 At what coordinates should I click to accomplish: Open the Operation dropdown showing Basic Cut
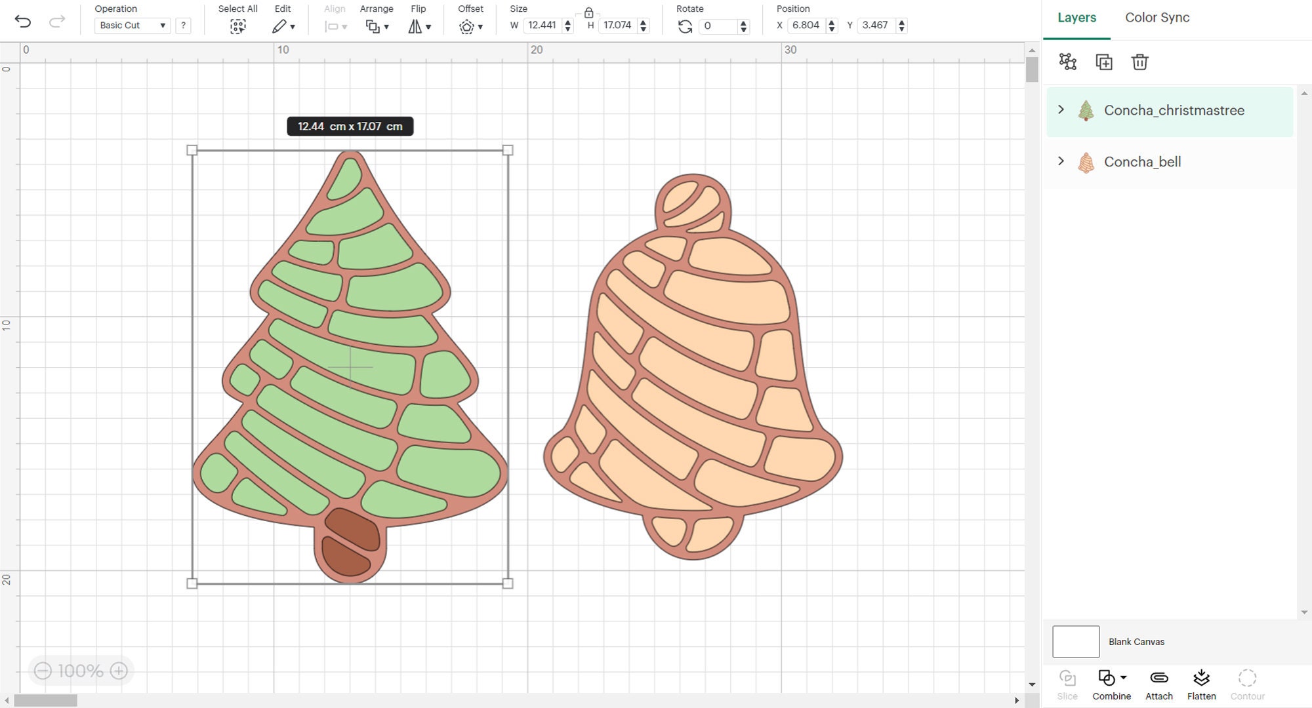(132, 26)
